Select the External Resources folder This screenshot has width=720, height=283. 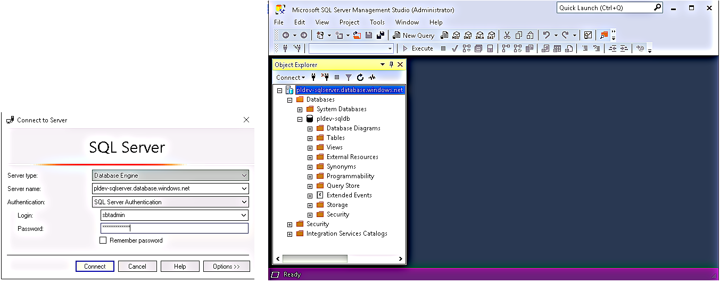click(x=352, y=157)
